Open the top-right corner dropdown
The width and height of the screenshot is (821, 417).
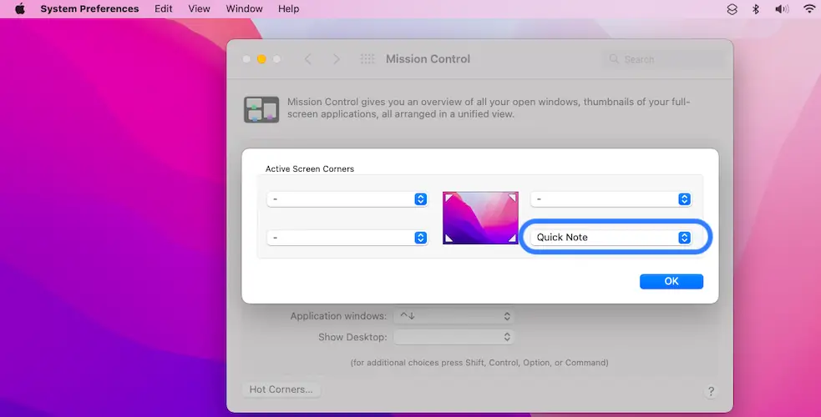coord(611,199)
